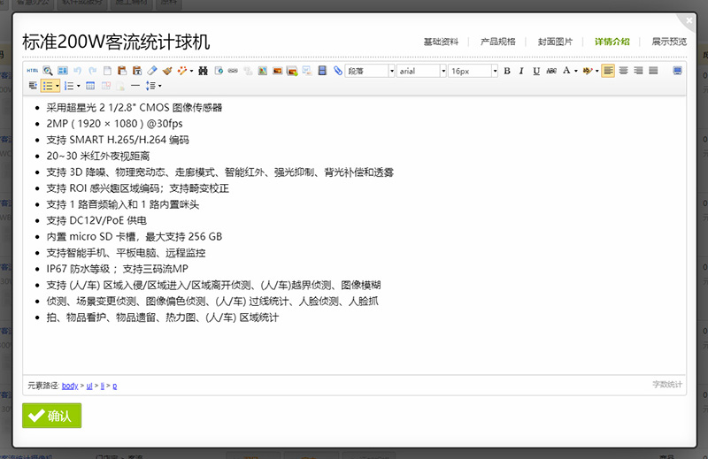Viewport: 708px width, 459px height.
Task: Run the auto typeset wand tool
Action: [182, 71]
